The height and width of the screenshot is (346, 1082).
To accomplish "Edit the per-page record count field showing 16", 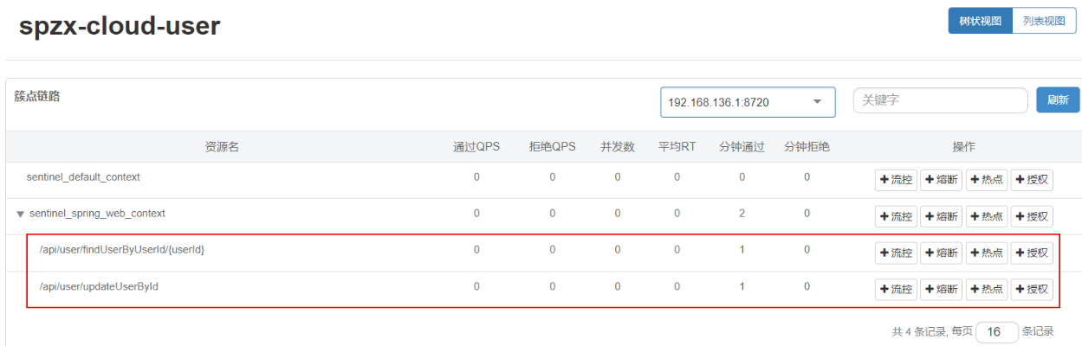I will coord(996,332).
